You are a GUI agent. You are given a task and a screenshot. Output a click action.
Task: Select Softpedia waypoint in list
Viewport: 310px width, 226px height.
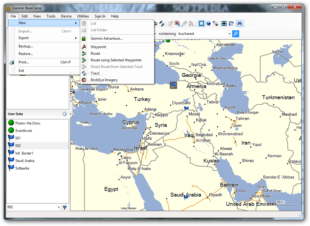38,168
